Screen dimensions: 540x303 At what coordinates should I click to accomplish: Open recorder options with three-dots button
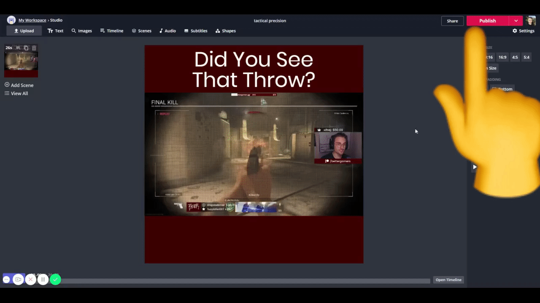(x=6, y=279)
